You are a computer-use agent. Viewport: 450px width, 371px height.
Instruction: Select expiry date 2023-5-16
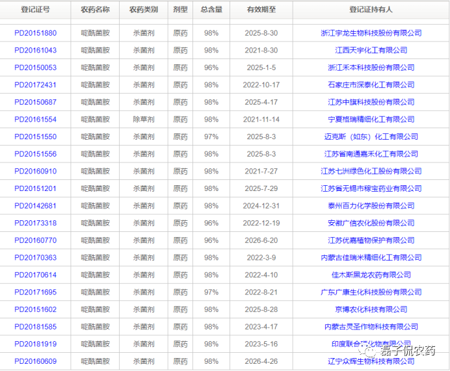tap(261, 344)
